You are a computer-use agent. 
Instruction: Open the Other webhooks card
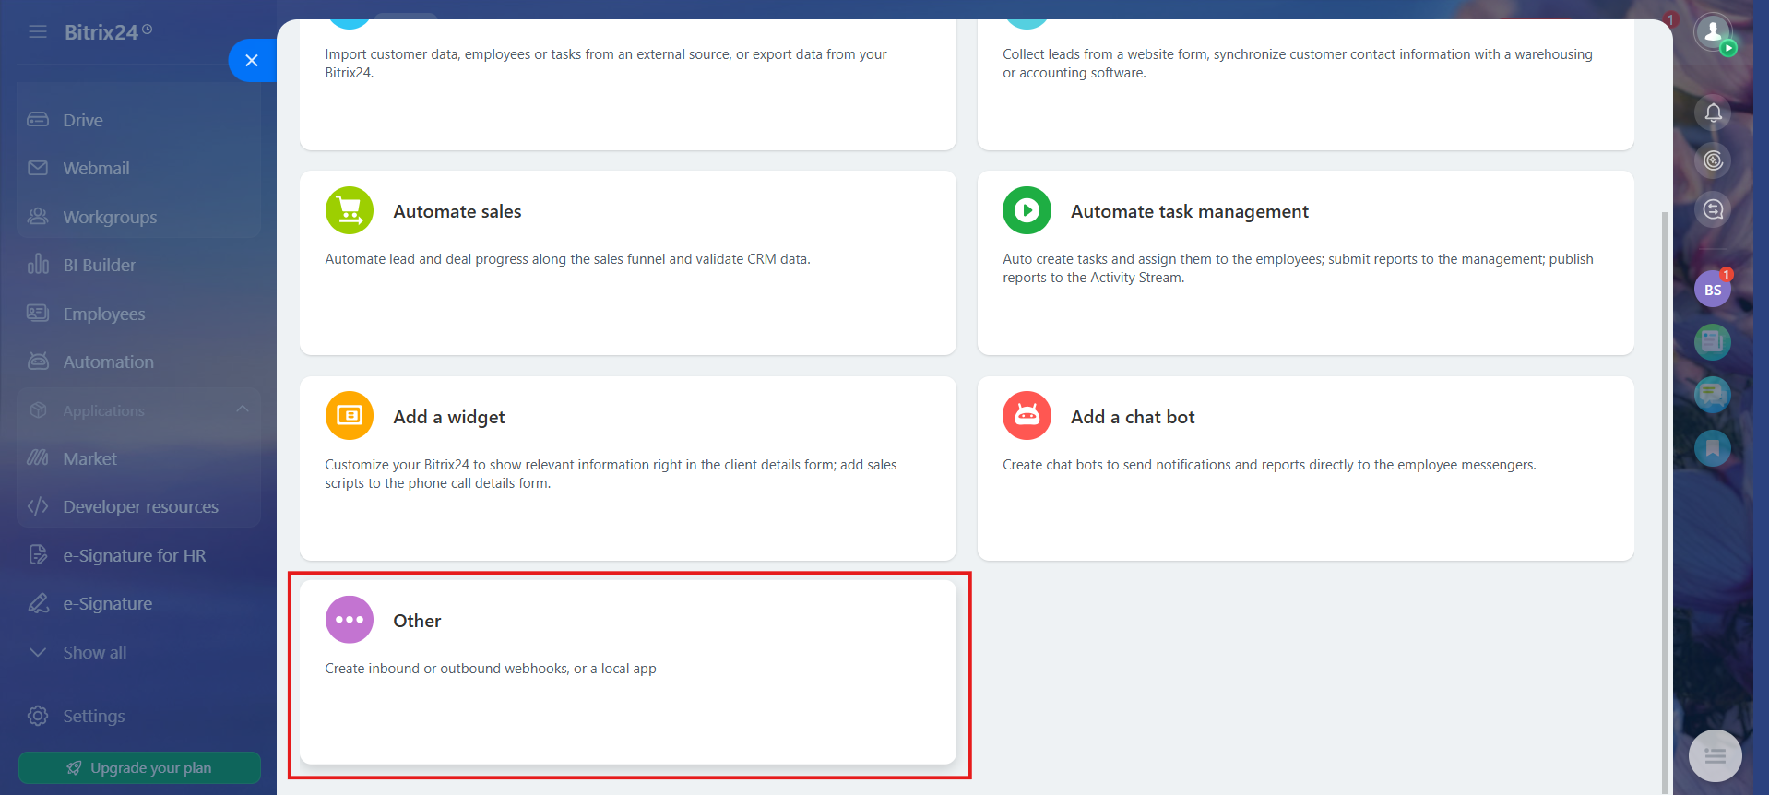tap(628, 672)
